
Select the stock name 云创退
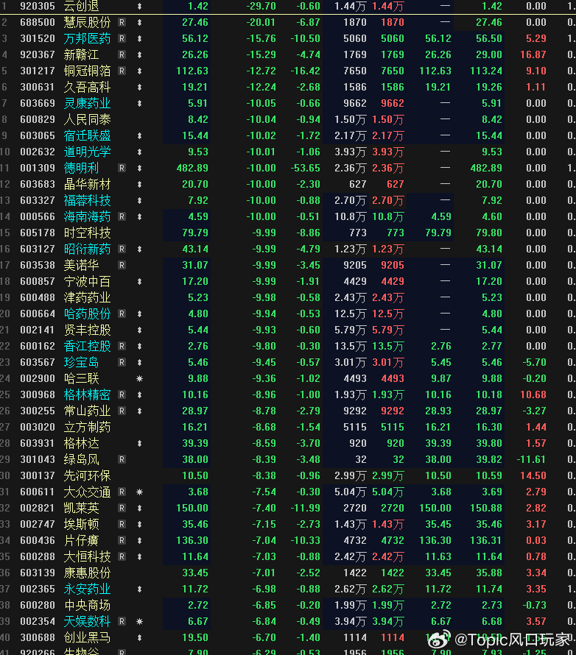82,7
